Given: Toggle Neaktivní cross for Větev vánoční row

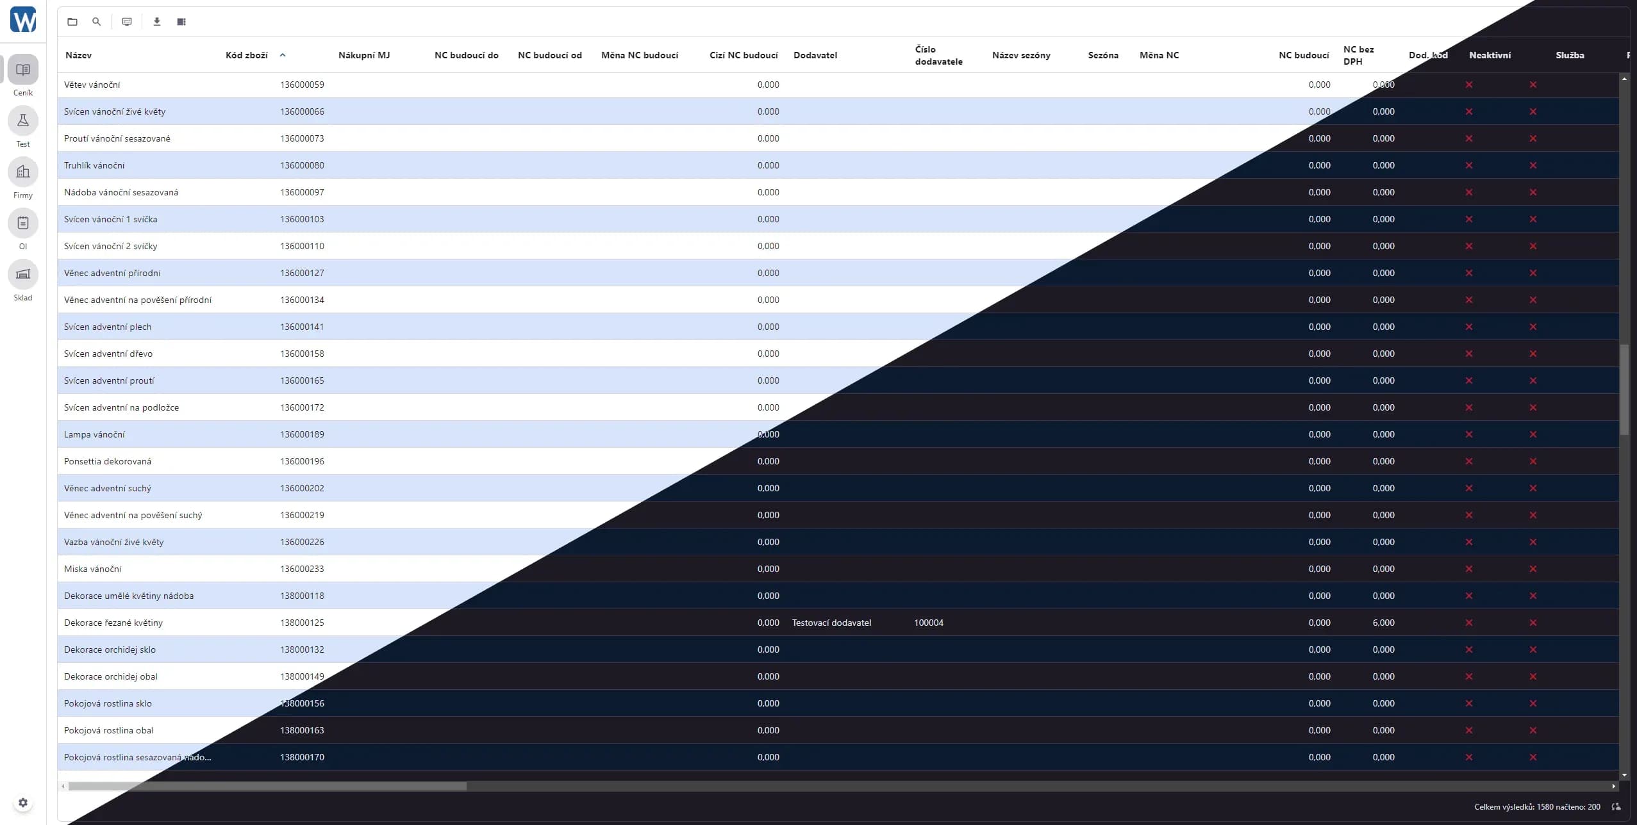Looking at the screenshot, I should click(x=1469, y=85).
